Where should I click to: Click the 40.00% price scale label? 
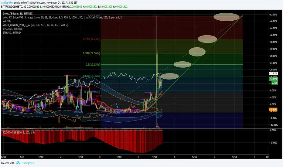click(274, 35)
